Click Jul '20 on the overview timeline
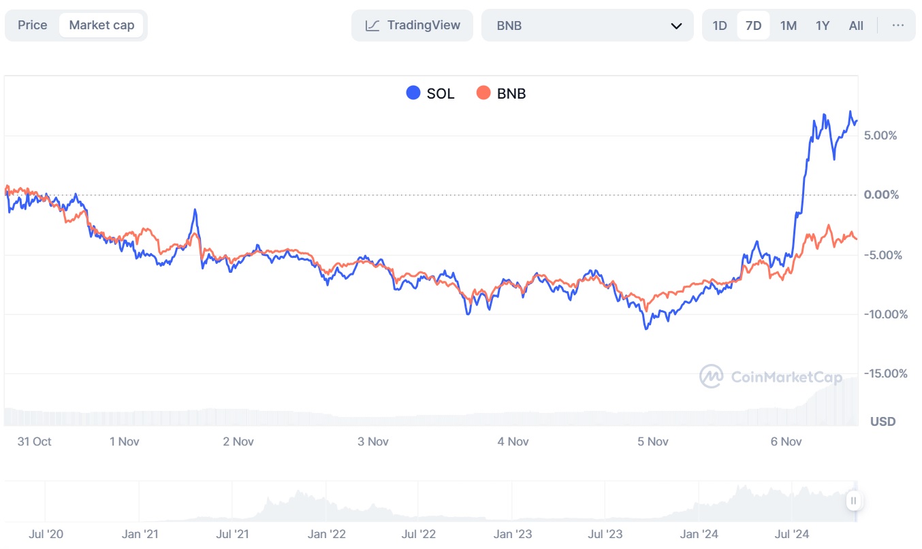 click(46, 534)
